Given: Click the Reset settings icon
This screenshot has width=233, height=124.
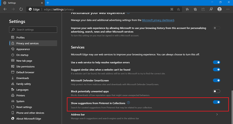Looking at the screenshot, I should (13, 107).
